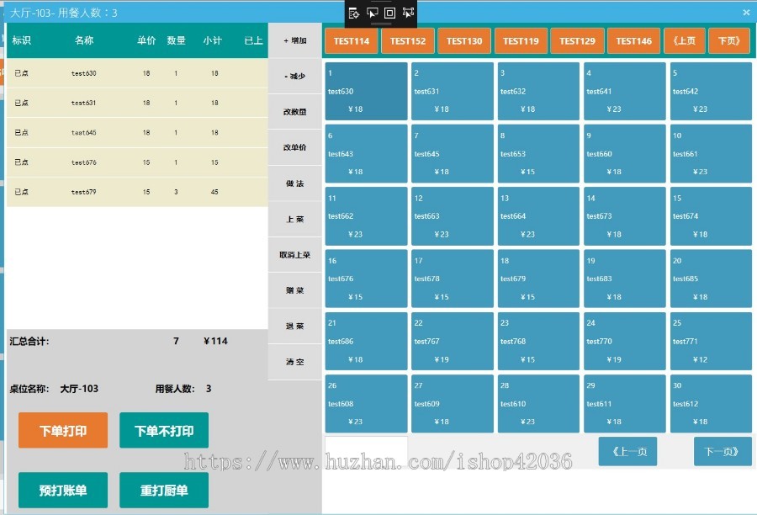Go to next dish page with 下一页》
Screen dimensions: 757x515
[723, 452]
